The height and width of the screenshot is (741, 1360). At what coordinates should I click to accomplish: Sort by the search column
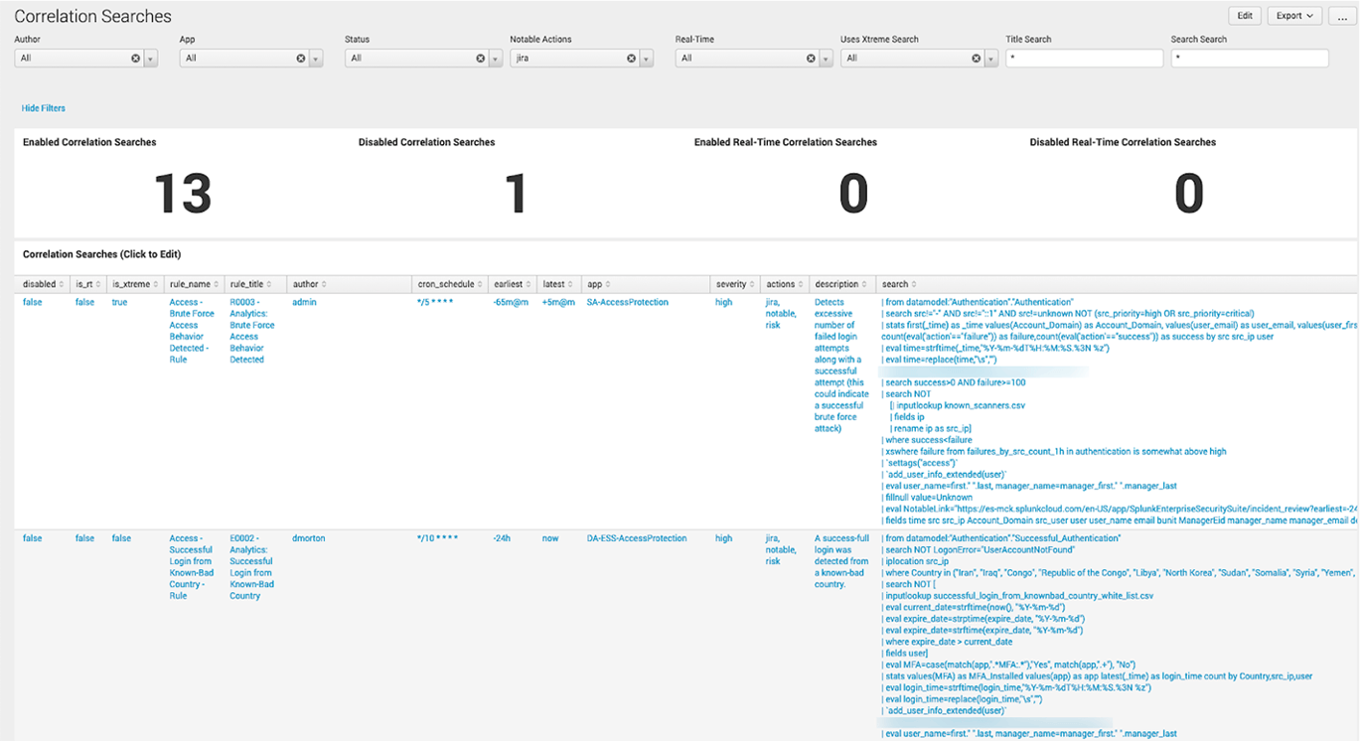(1117, 284)
